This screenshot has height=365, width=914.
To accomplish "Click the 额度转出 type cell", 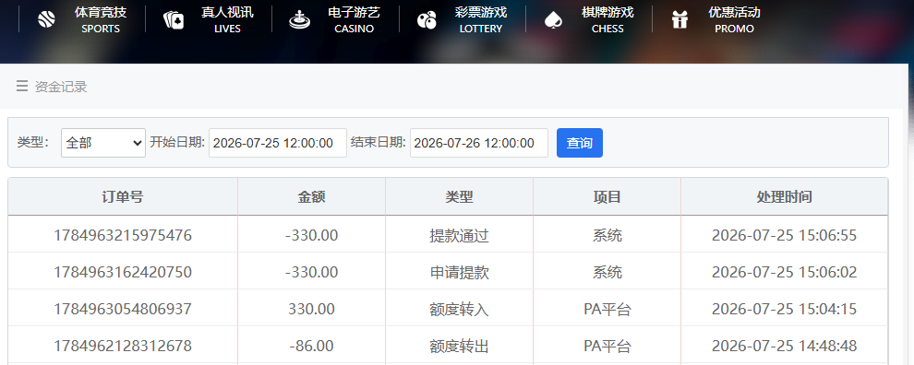I will pyautogui.click(x=460, y=346).
